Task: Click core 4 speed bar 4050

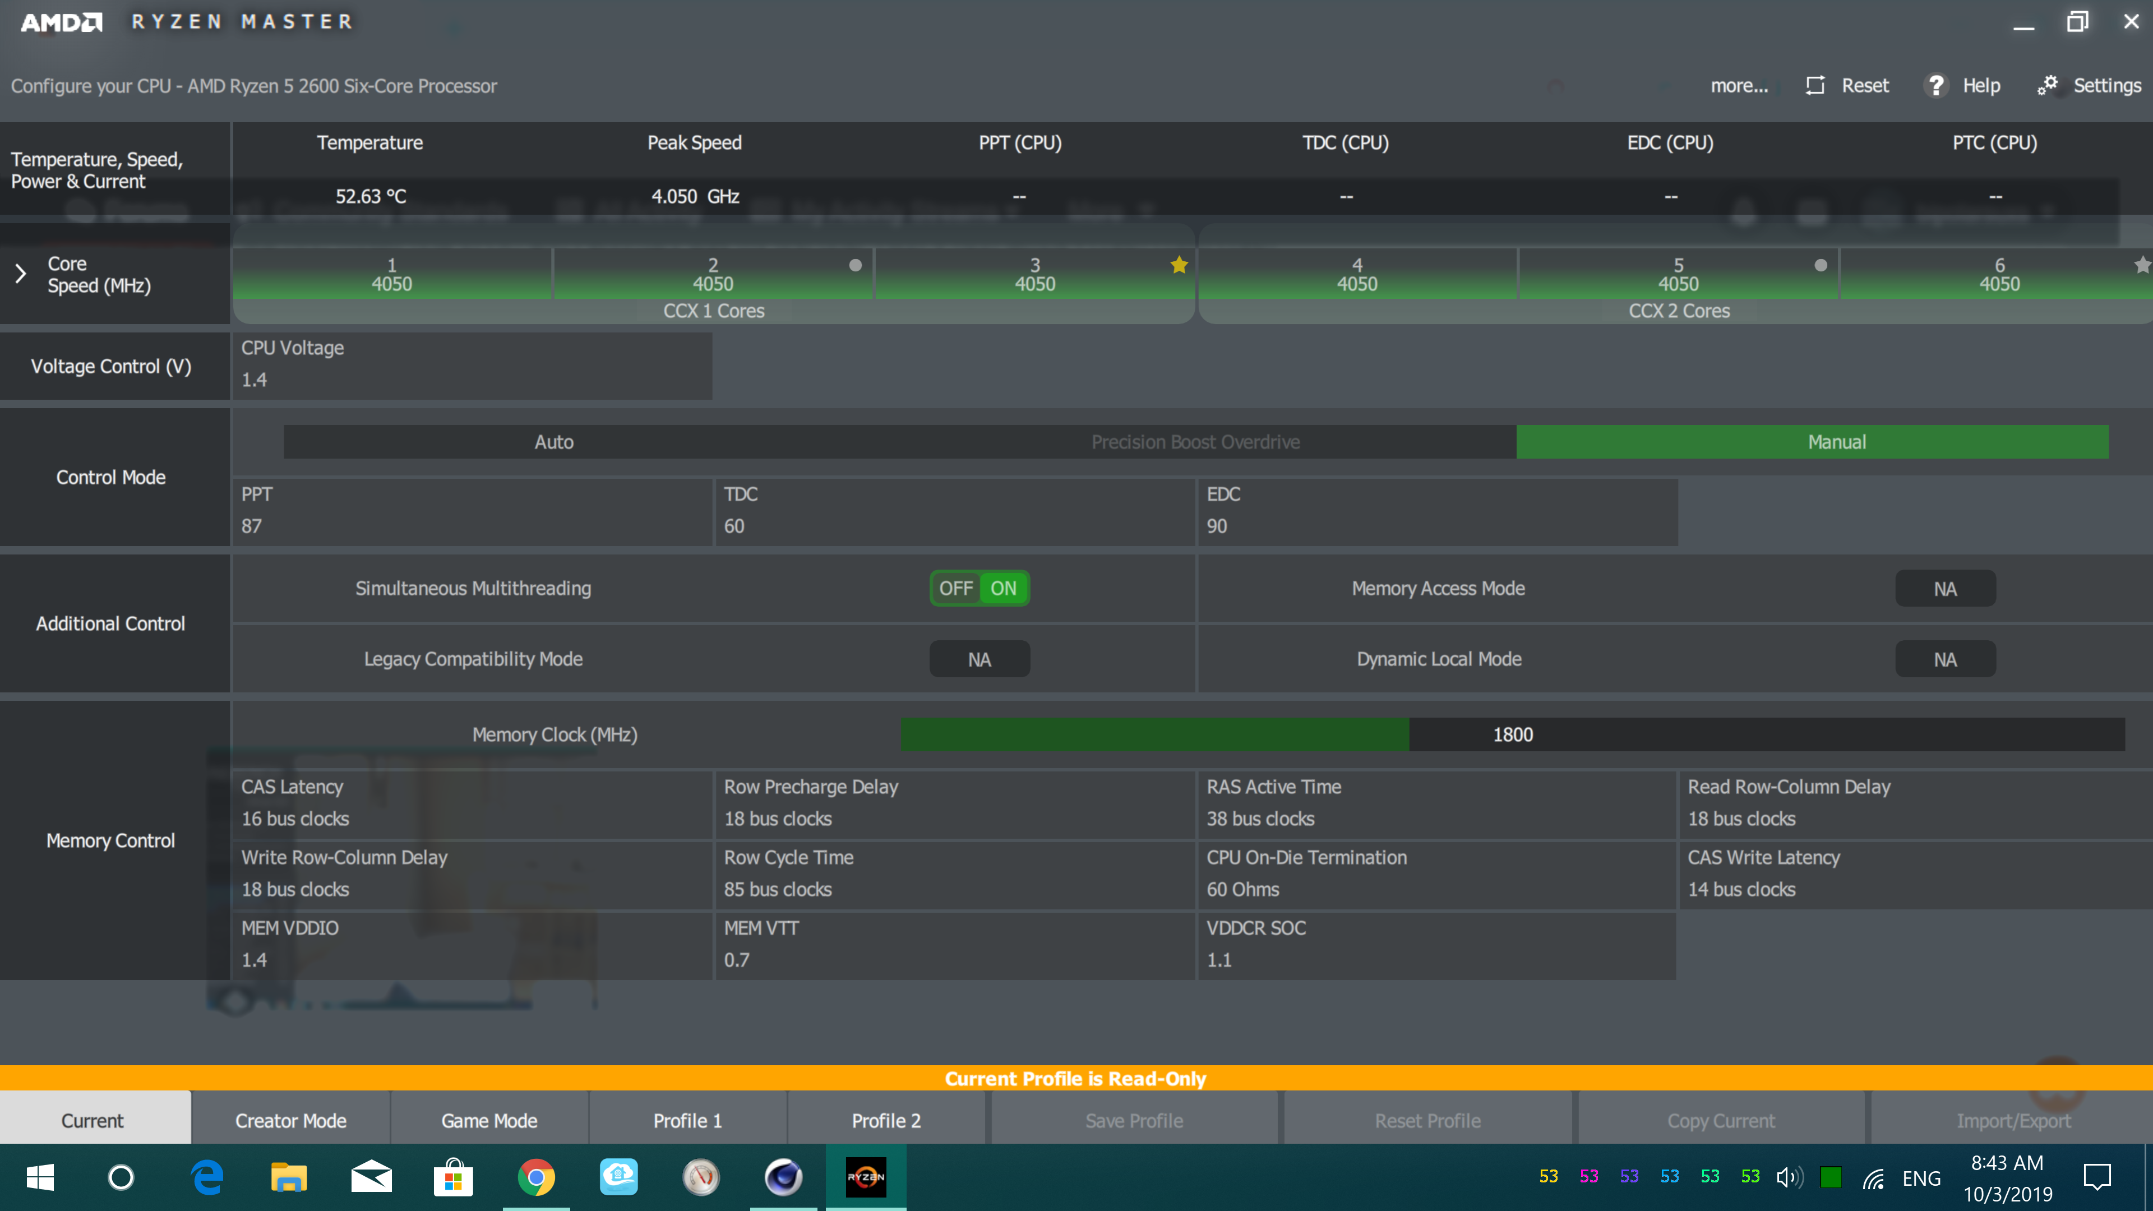Action: pyautogui.click(x=1356, y=274)
